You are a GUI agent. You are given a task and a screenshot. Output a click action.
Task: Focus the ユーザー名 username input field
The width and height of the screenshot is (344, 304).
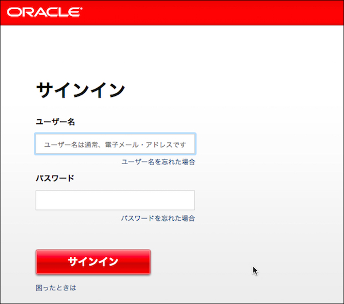click(x=115, y=144)
